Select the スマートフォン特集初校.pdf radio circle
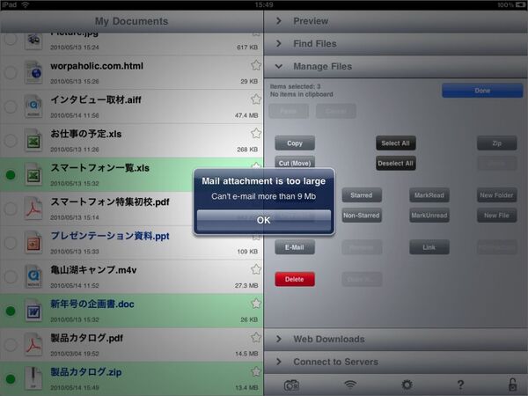 [11, 209]
